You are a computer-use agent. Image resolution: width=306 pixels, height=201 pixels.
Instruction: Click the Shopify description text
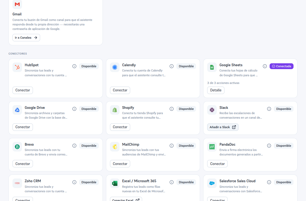(142, 115)
